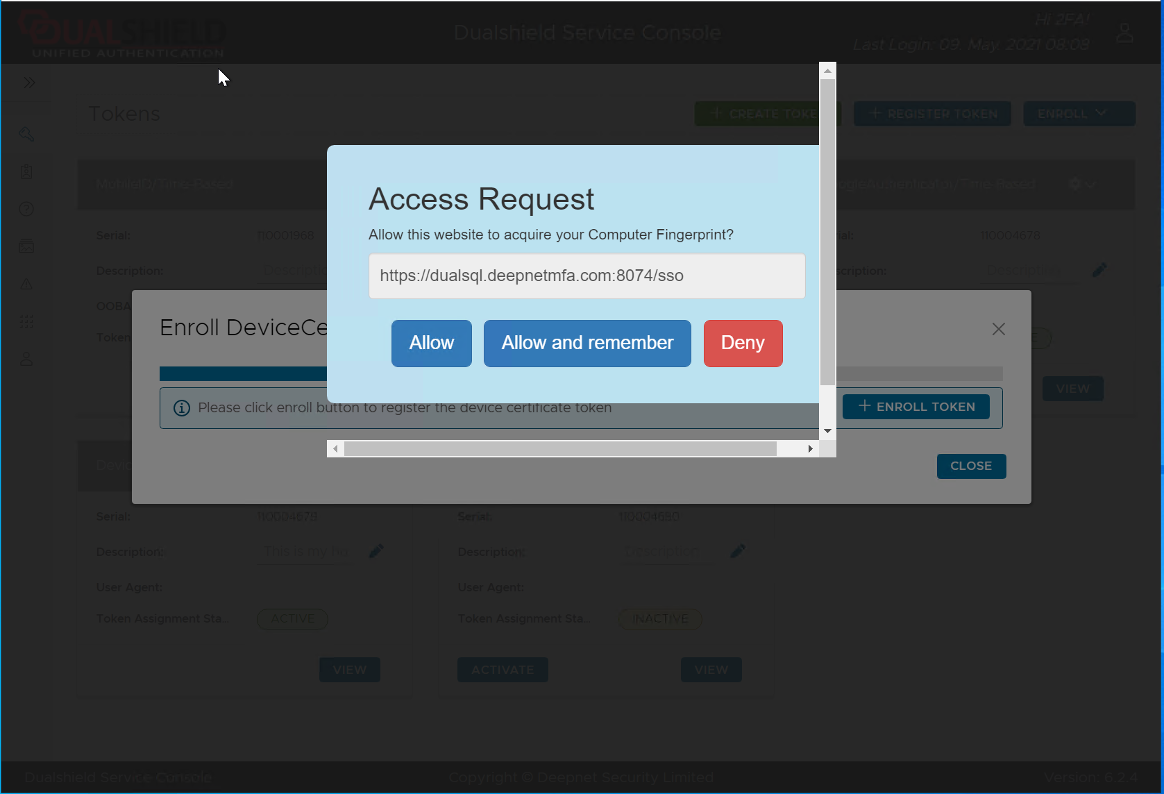Open the person icon in sidebar

tap(26, 359)
